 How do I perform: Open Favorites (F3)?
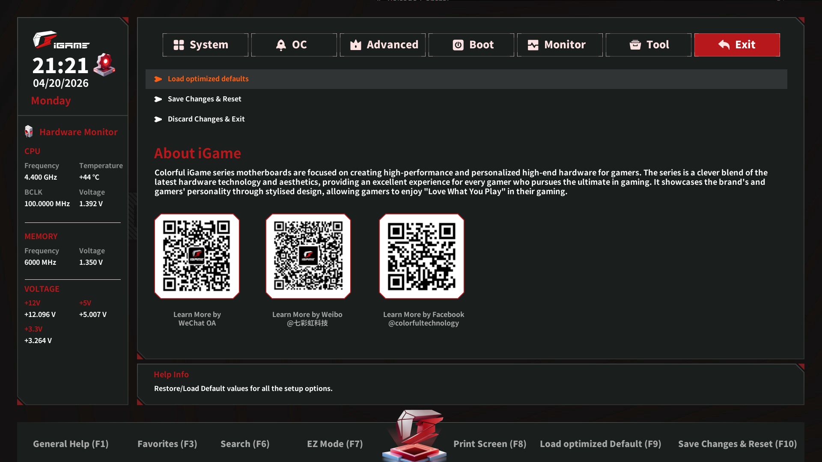167,444
